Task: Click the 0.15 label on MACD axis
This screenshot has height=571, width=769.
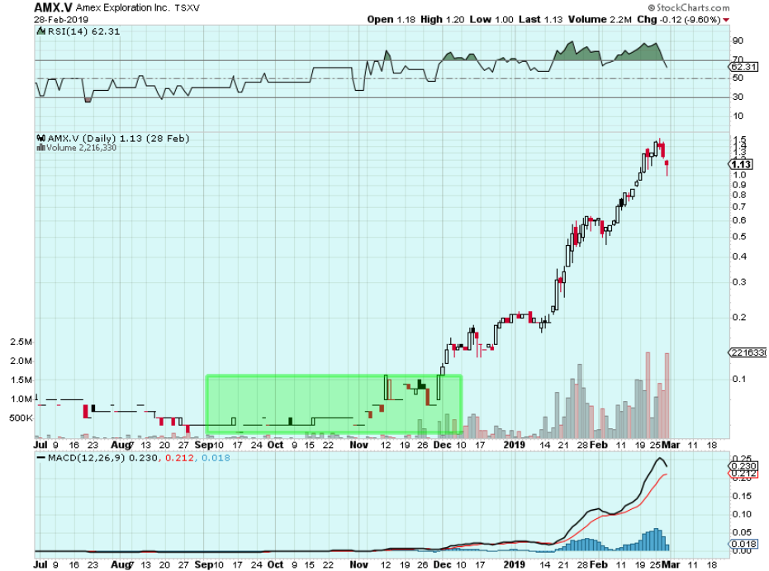Action: (742, 496)
